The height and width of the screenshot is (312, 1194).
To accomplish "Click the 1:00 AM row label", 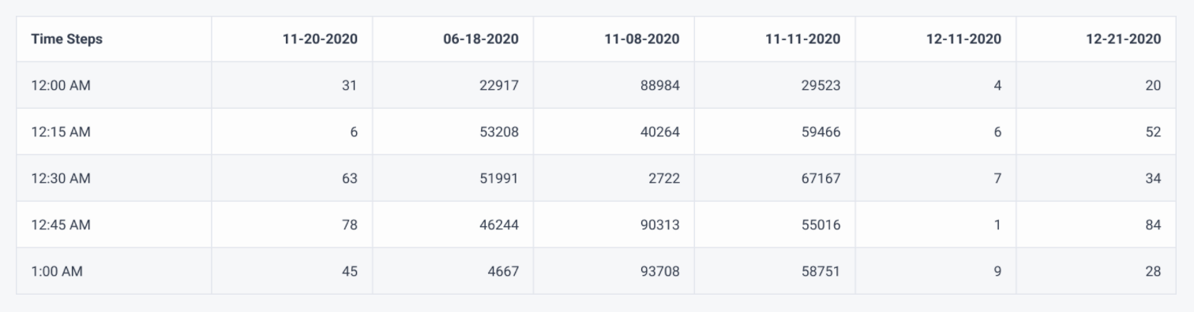I will pos(114,271).
